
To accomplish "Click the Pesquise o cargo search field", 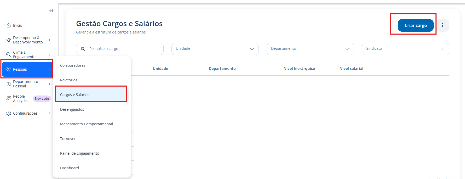I will click(x=120, y=49).
